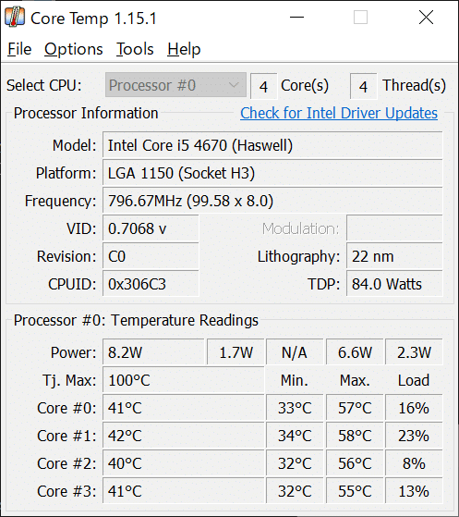Click the Thread(s) count field showing 4
This screenshot has height=517, width=459.
point(364,86)
